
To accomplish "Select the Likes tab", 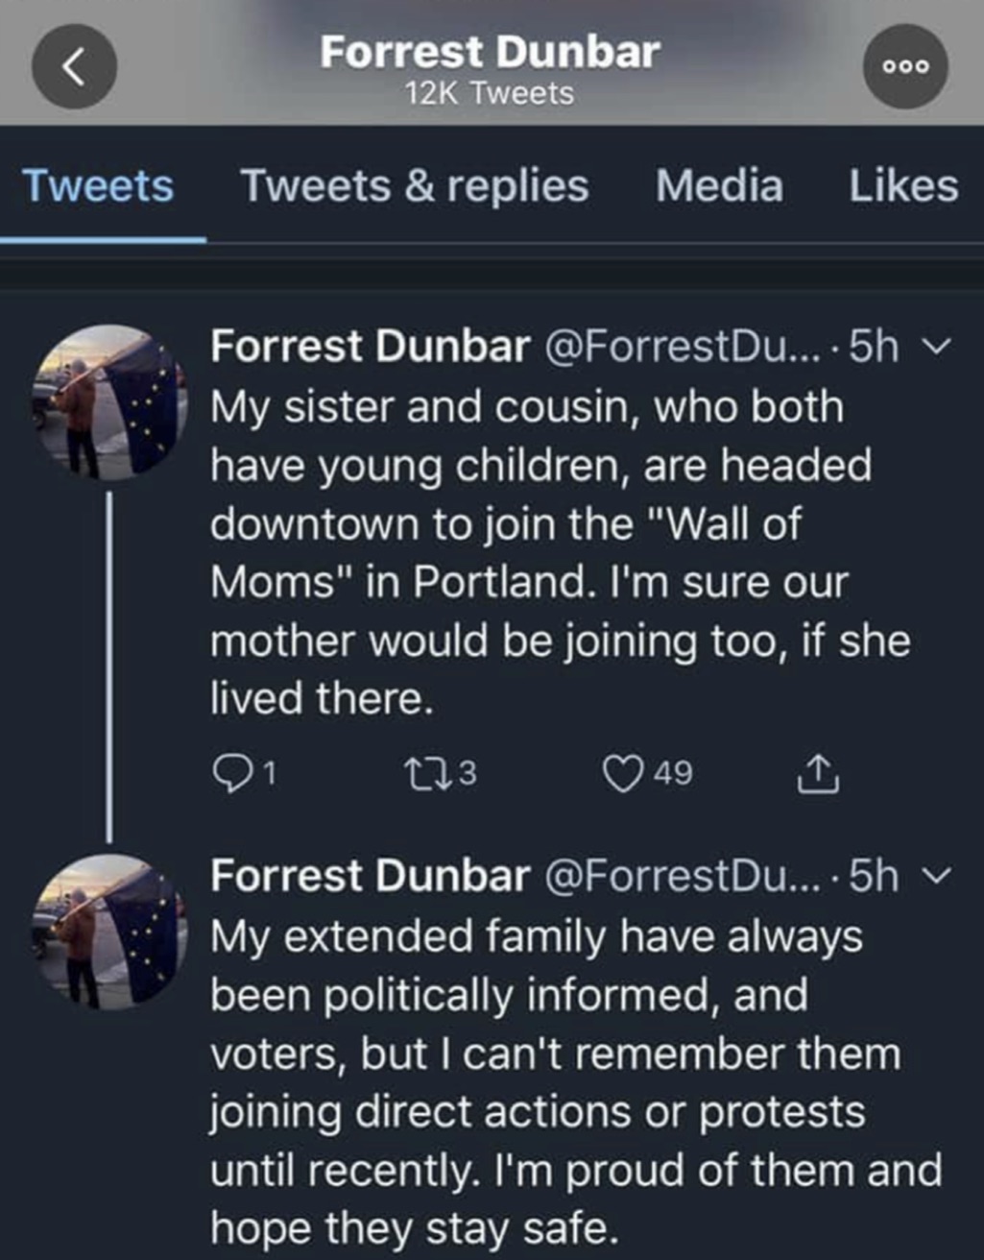I will click(x=900, y=186).
